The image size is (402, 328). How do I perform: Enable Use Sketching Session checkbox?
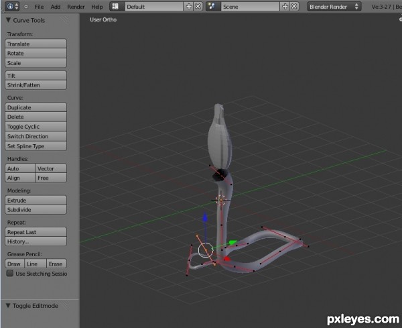point(10,274)
